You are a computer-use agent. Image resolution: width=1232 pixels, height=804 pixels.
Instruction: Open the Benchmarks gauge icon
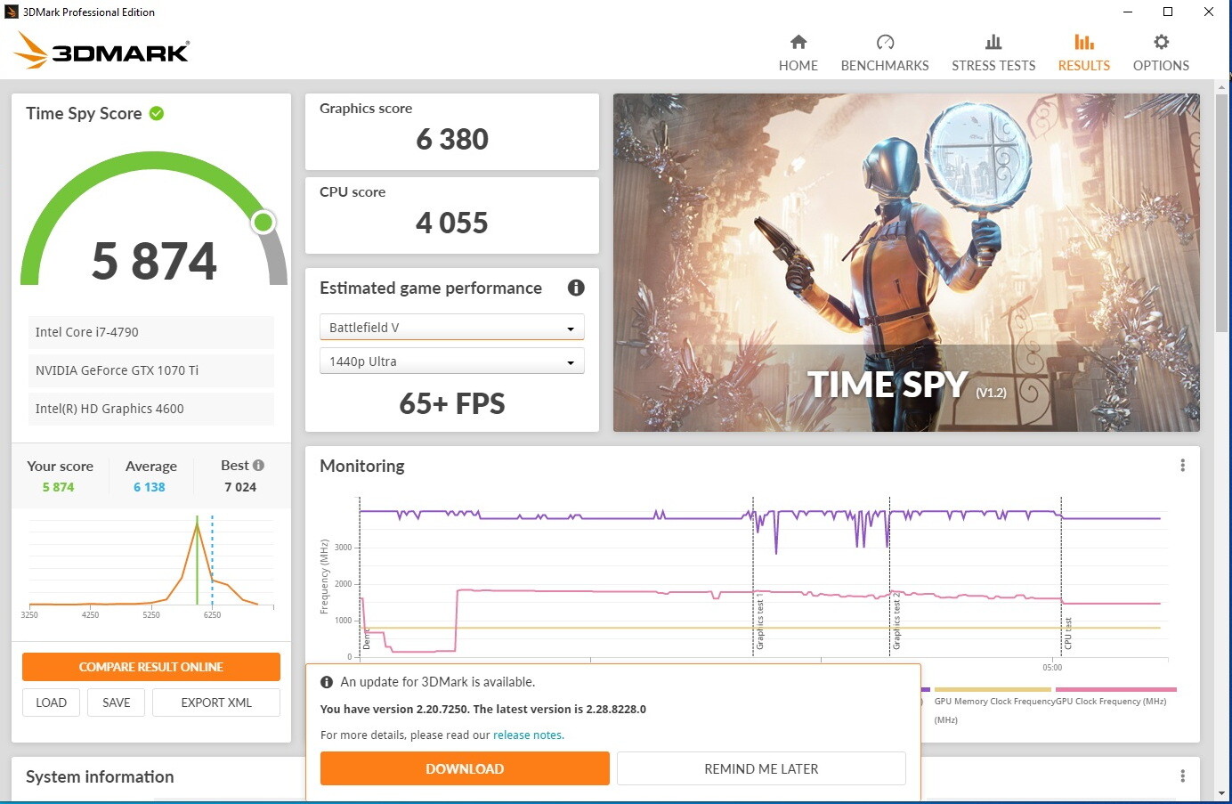[x=884, y=42]
